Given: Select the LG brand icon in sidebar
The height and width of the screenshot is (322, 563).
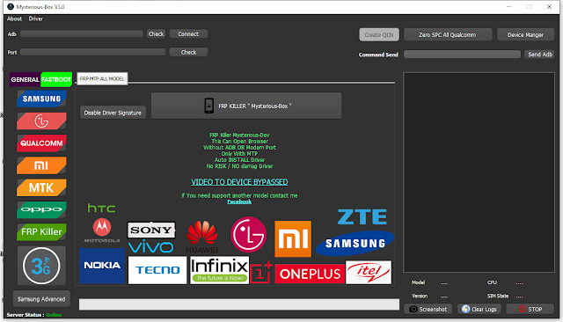Looking at the screenshot, I should (41, 121).
